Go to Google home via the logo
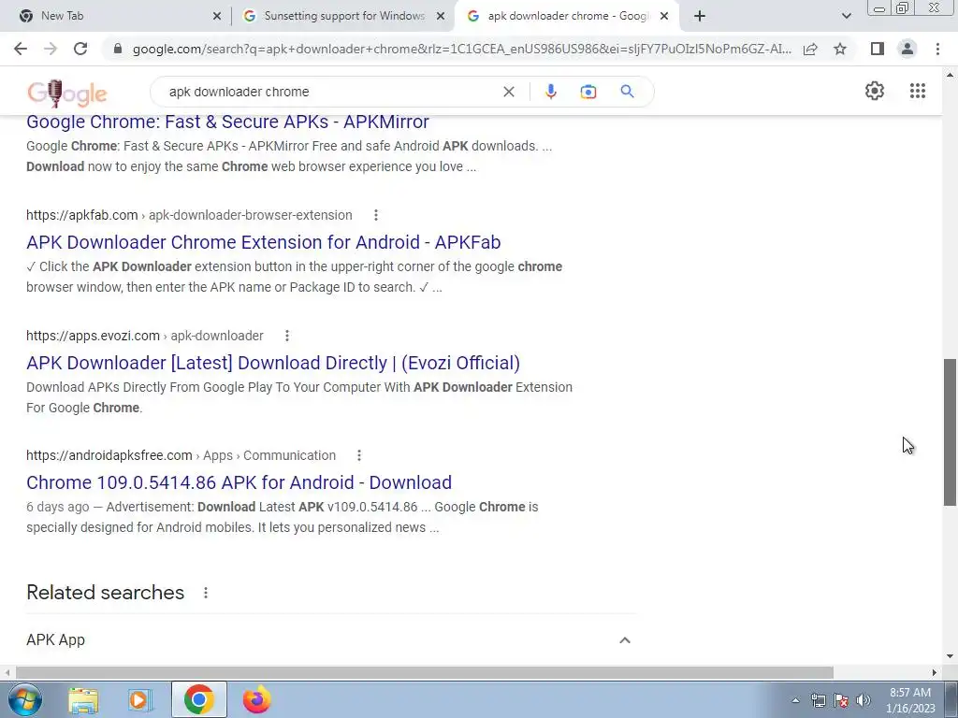Screen dimensions: 958x718 click(67, 93)
